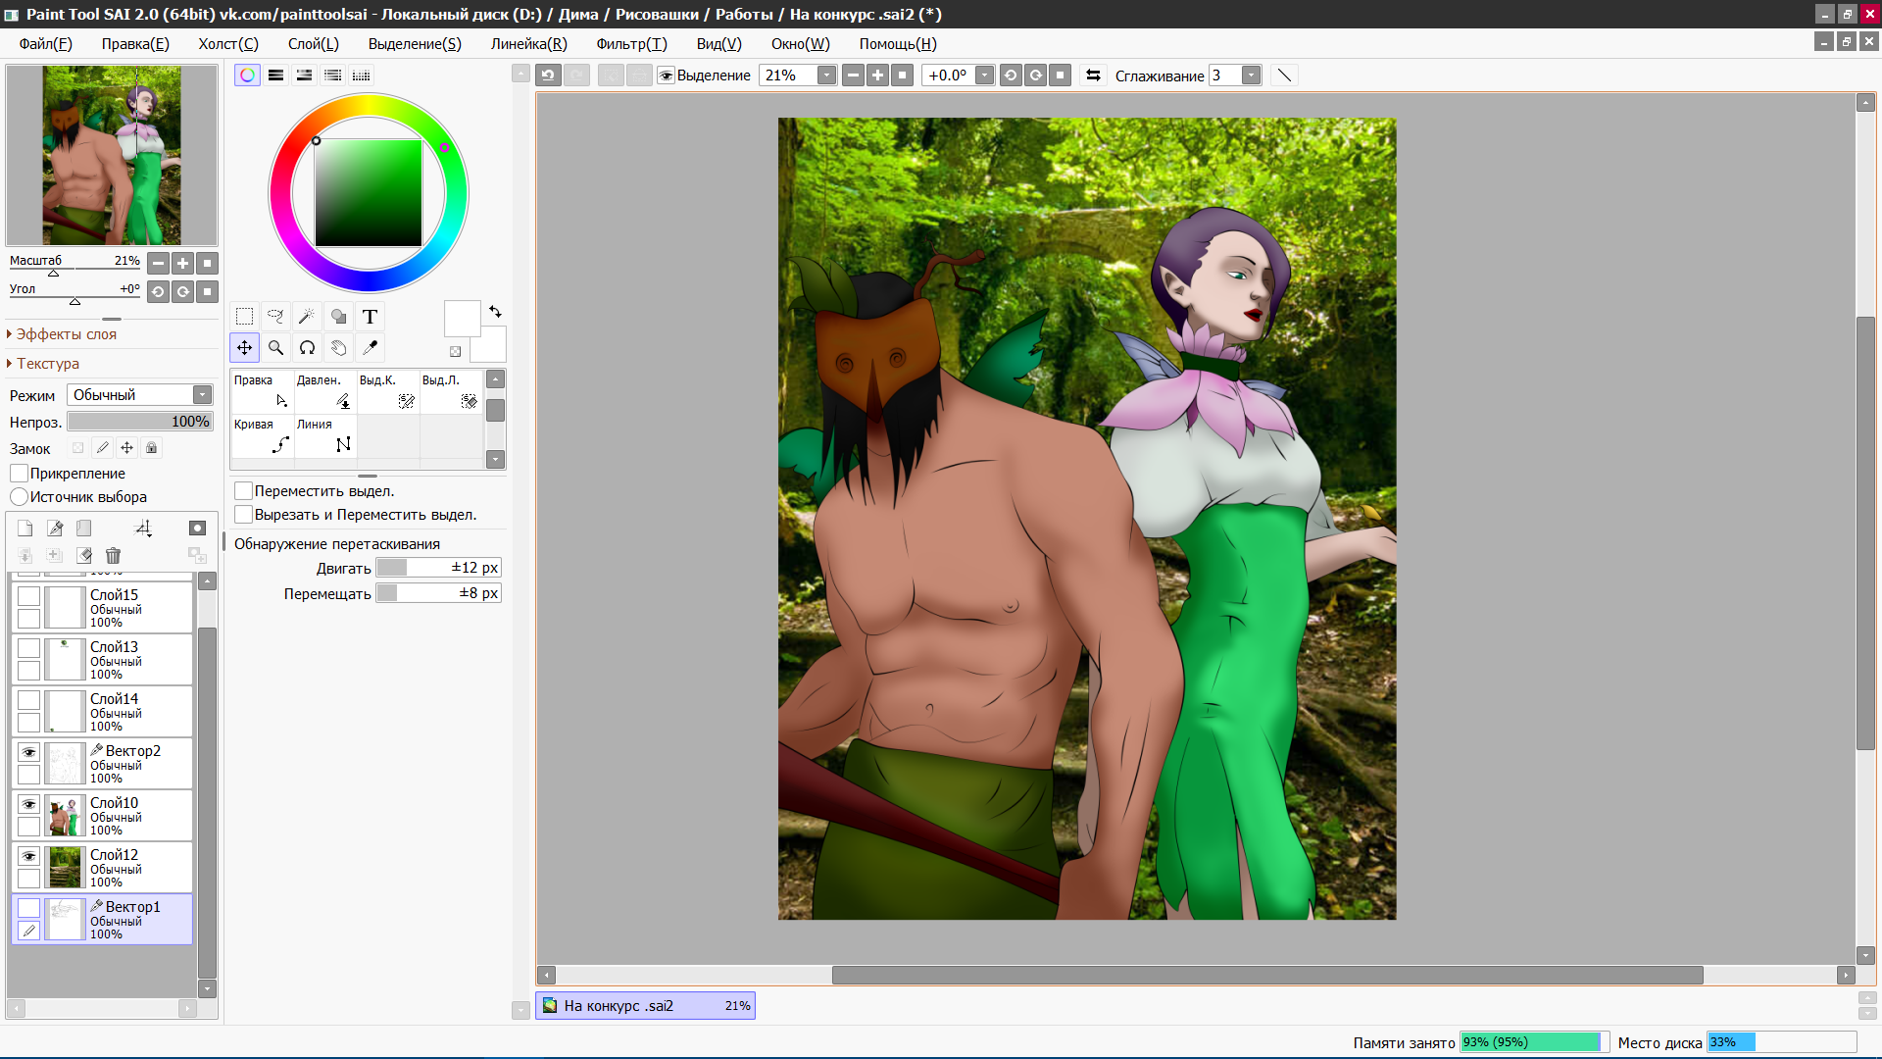Select the Hand pan tool
This screenshot has width=1882, height=1059.
click(338, 348)
